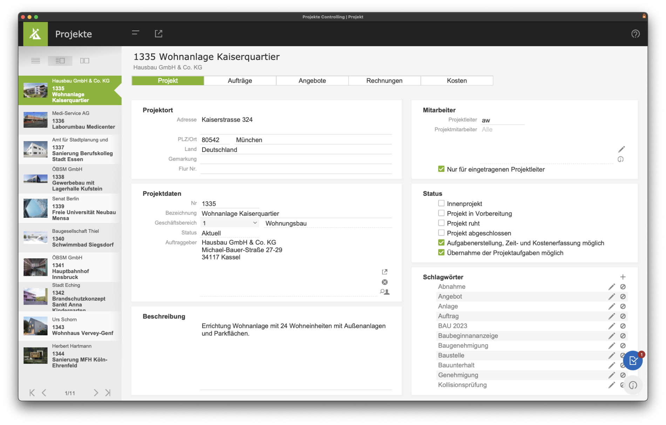The height and width of the screenshot is (425, 666).
Task: Click the Ort field München
Action: (313, 140)
